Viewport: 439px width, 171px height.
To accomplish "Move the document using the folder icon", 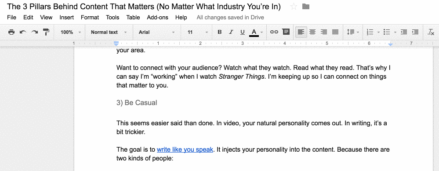I will pyautogui.click(x=306, y=7).
